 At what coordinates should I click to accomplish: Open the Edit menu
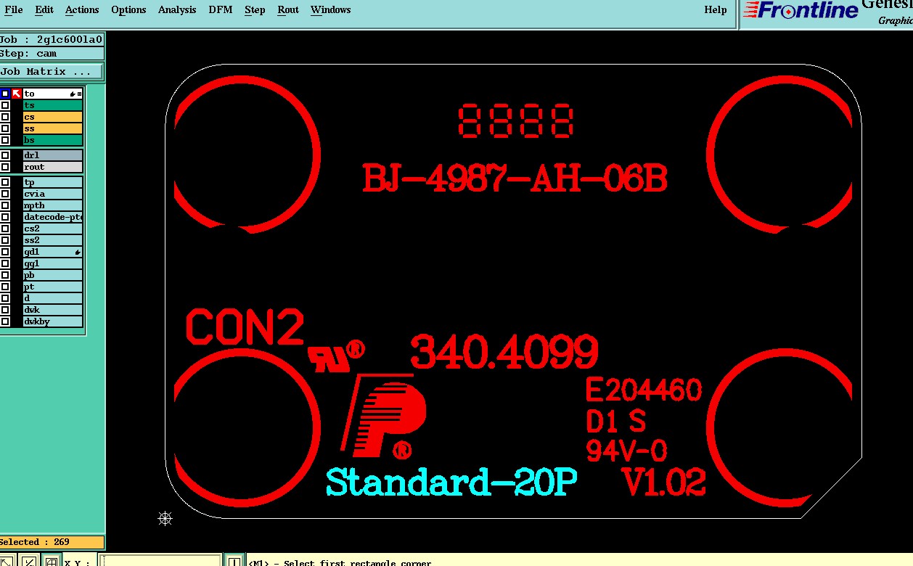tap(44, 9)
